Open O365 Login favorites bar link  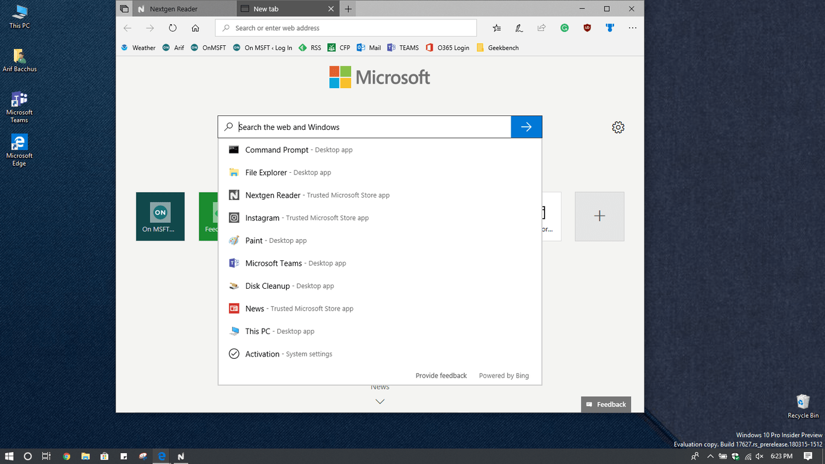pyautogui.click(x=447, y=48)
